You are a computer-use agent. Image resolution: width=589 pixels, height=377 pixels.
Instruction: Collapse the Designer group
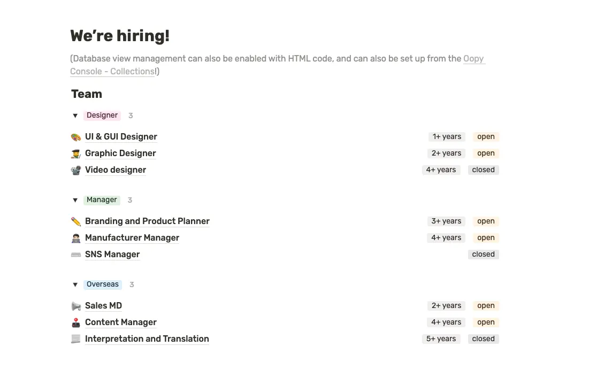coord(75,116)
